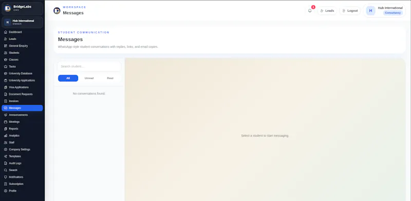Go to the Students menu label
The image size is (411, 201).
click(14, 53)
